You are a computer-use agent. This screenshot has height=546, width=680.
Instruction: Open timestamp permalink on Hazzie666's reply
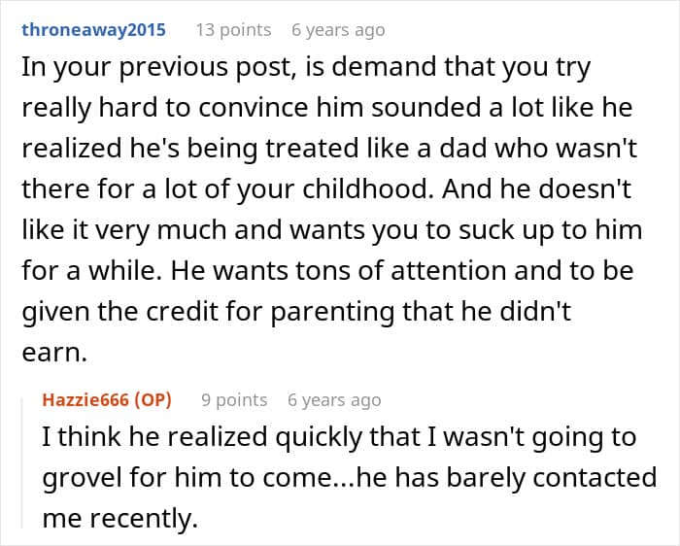point(334,399)
